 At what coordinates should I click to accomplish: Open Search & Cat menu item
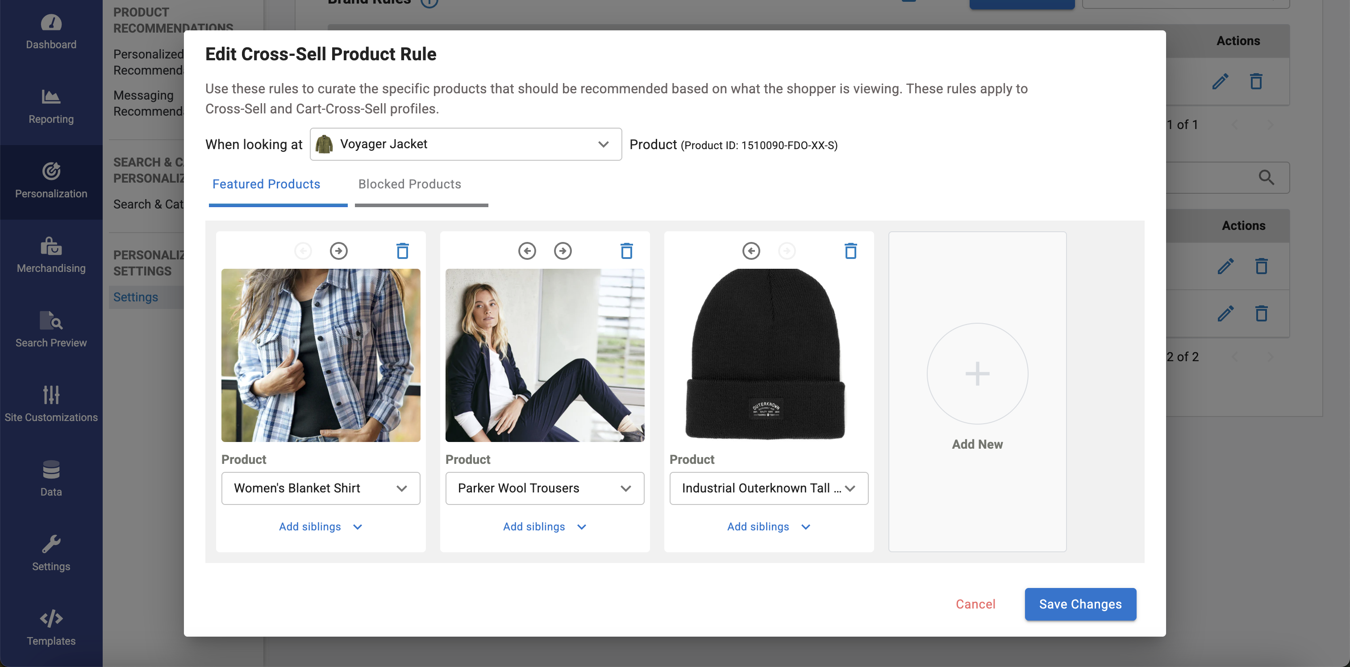tap(148, 204)
